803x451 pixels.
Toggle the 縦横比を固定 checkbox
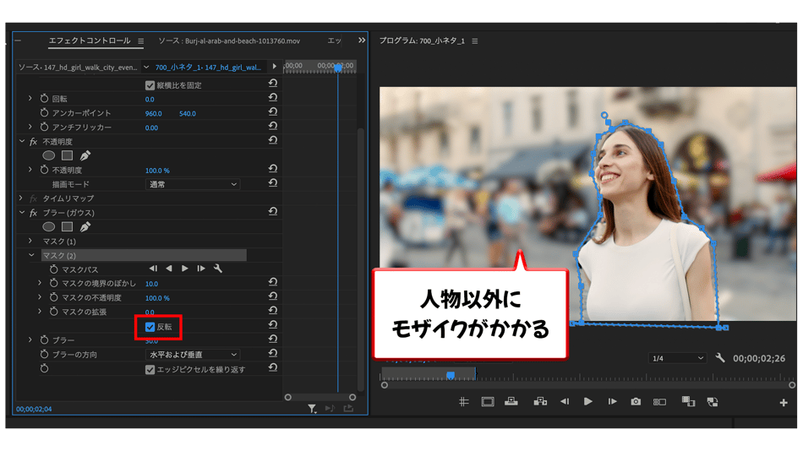[150, 85]
